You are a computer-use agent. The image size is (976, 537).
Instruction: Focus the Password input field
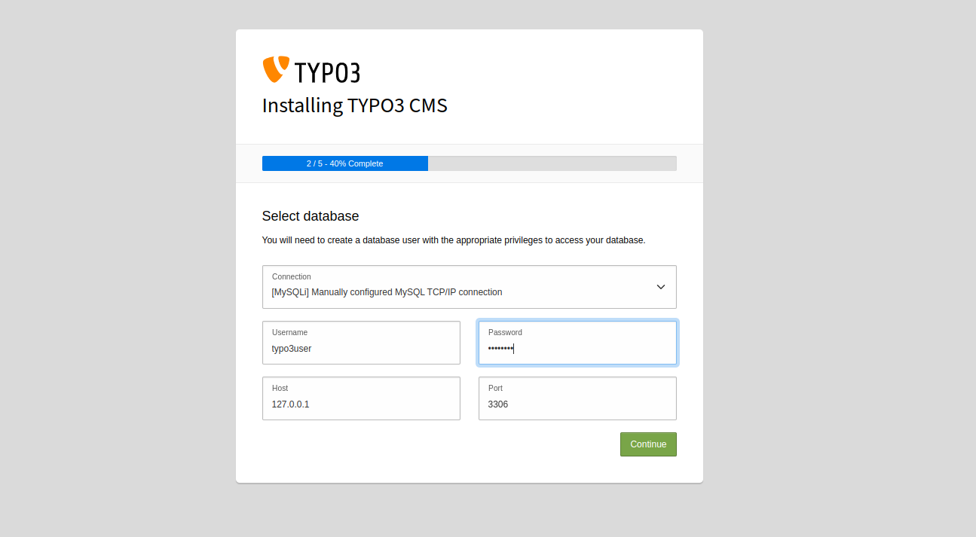pyautogui.click(x=577, y=343)
